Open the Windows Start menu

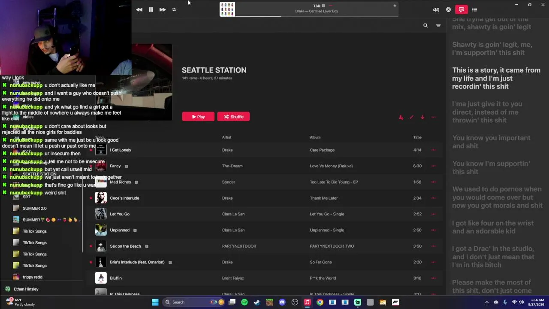point(155,302)
